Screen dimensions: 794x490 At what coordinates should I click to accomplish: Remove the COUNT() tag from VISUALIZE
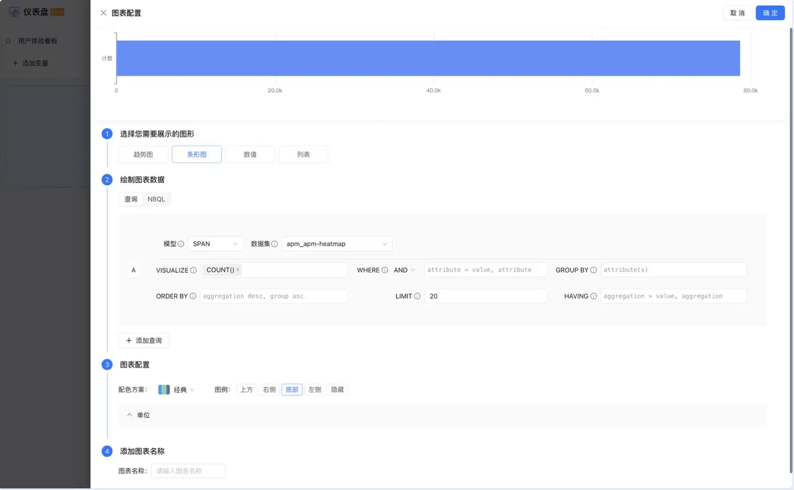pyautogui.click(x=238, y=270)
